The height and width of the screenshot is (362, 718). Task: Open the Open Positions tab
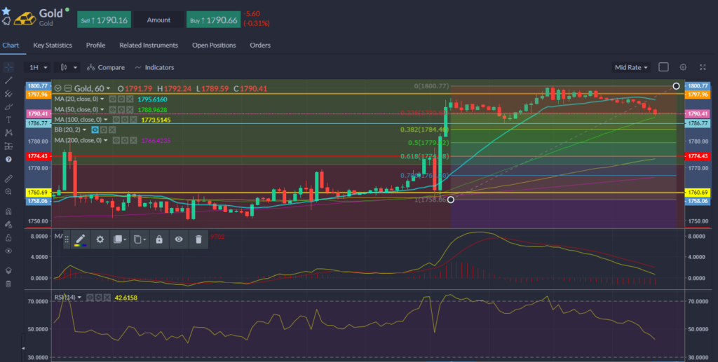click(214, 46)
